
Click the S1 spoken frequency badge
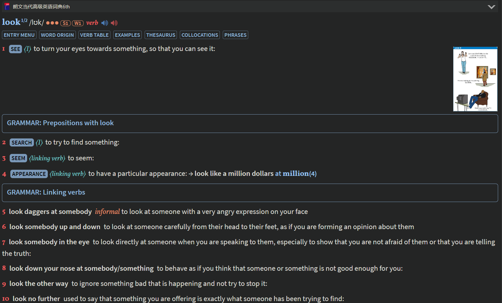point(66,23)
